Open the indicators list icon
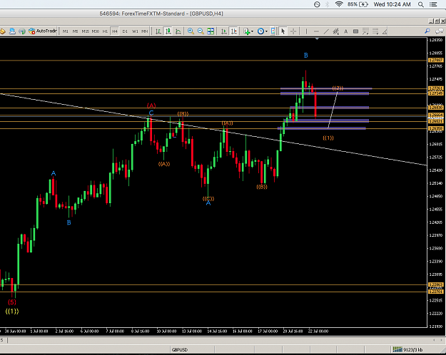This screenshot has height=355, width=446. (247, 31)
